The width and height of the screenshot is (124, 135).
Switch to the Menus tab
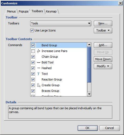11,11
